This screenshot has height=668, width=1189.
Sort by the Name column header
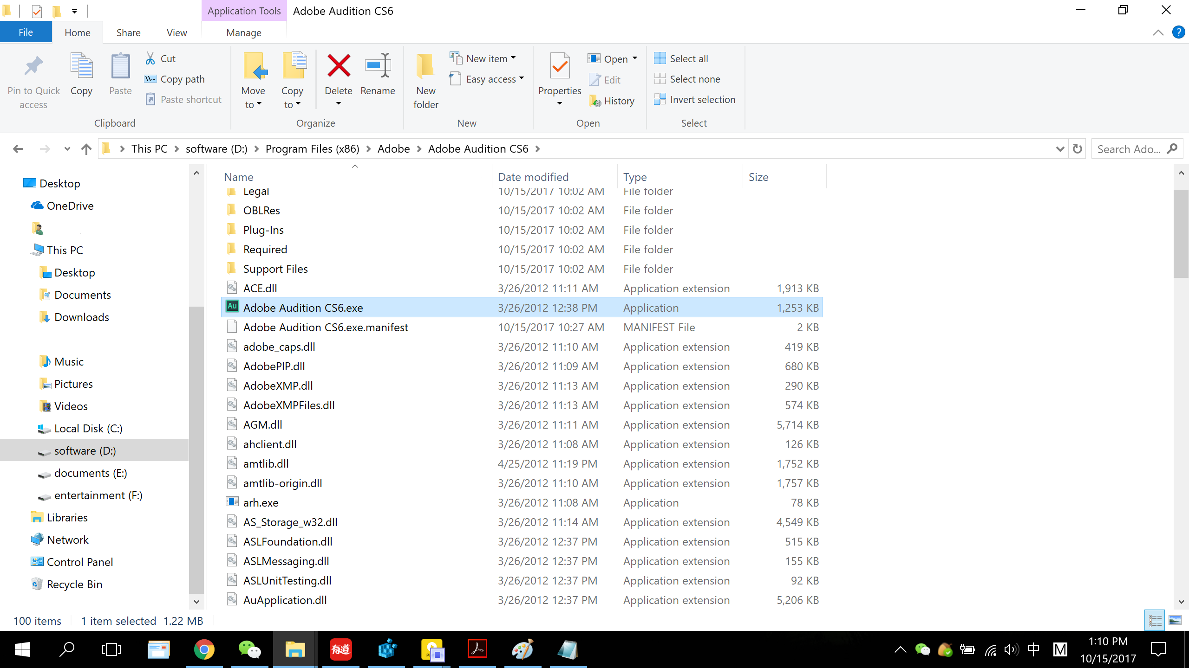point(239,177)
